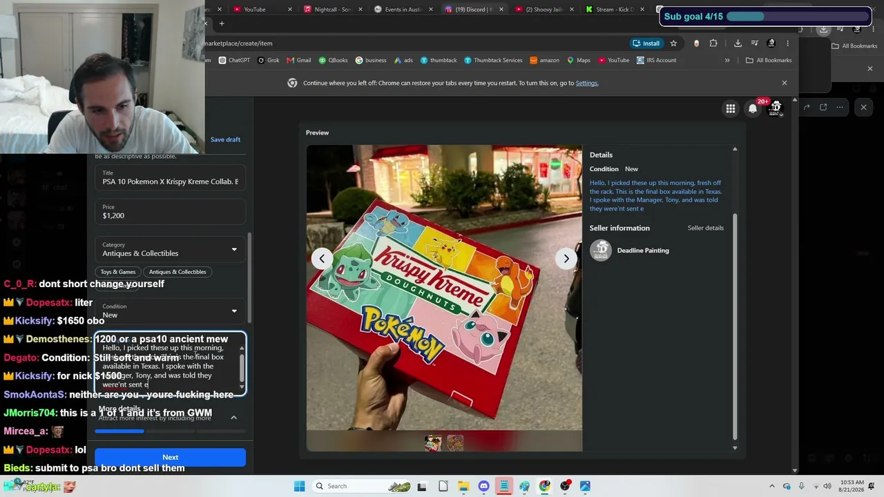Screen dimensions: 884x497
Task: Open the Facebook menu grid icon
Action: pos(730,108)
